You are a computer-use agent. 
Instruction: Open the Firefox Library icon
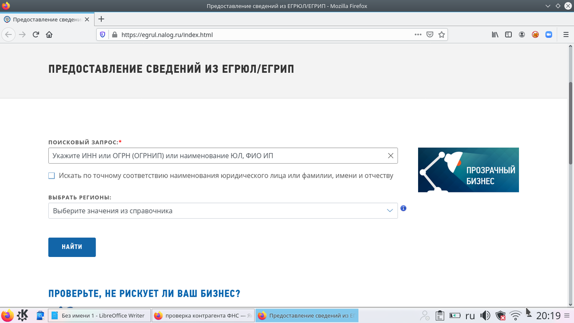pos(495,34)
